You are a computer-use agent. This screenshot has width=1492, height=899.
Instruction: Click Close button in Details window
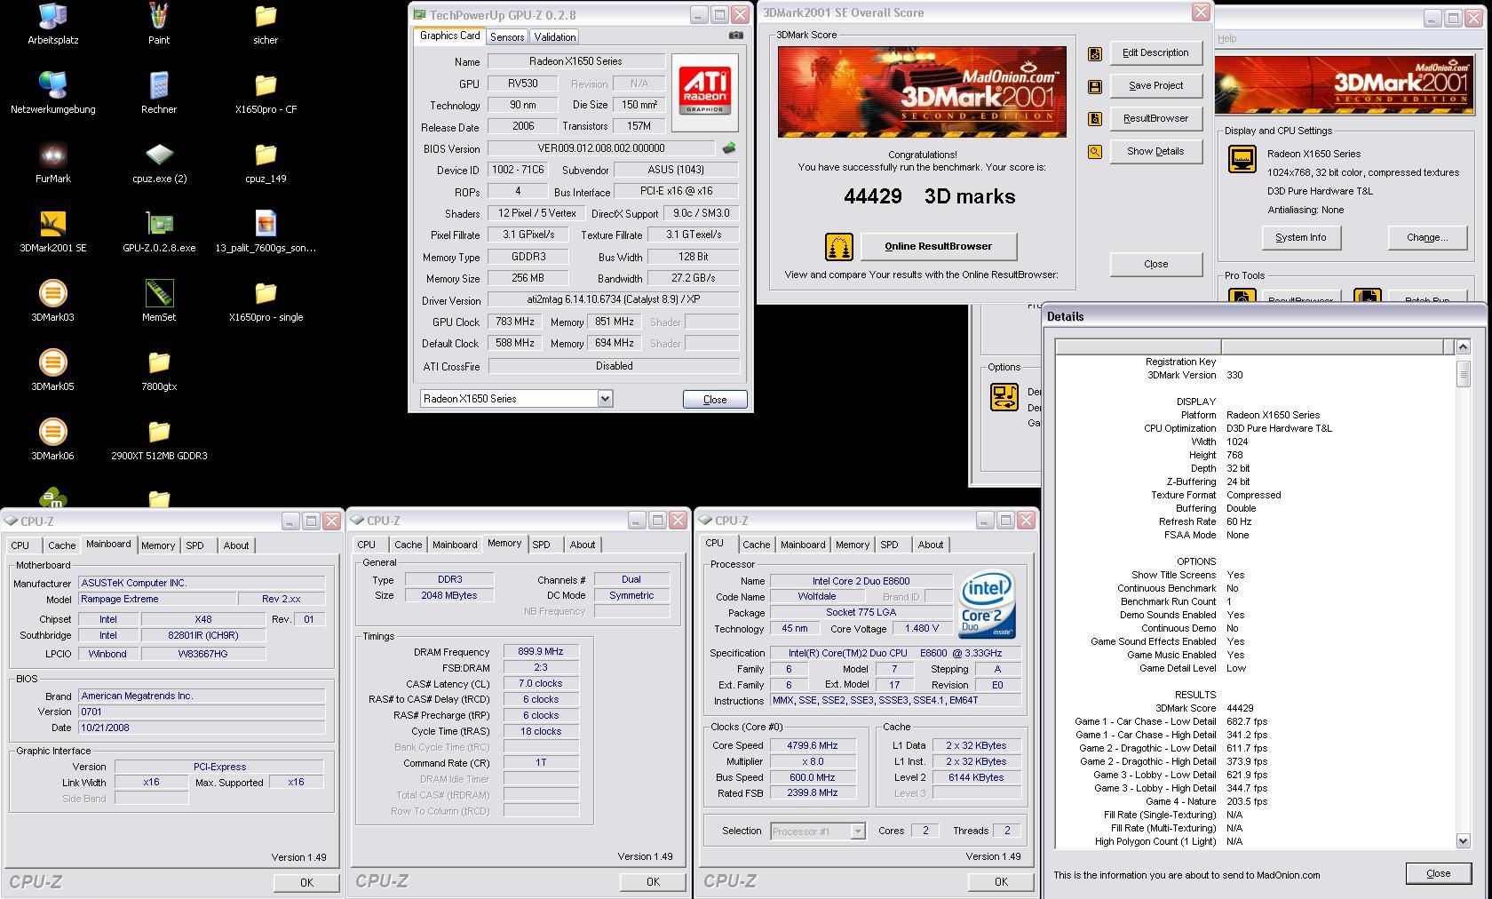point(1438,873)
